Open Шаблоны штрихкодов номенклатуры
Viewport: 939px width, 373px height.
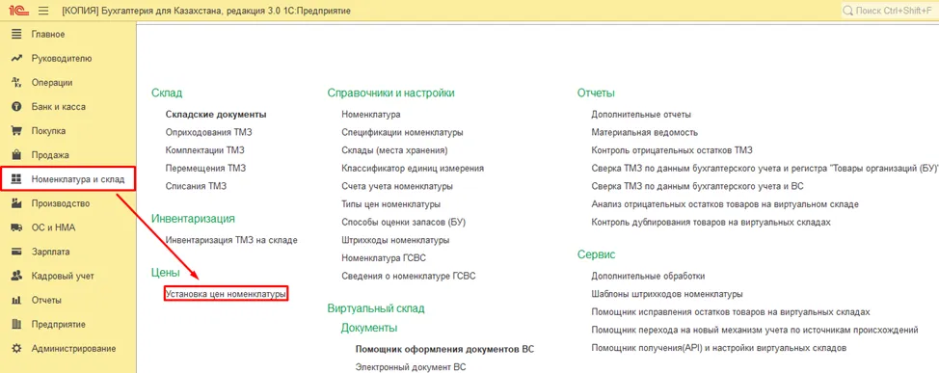pyautogui.click(x=667, y=294)
